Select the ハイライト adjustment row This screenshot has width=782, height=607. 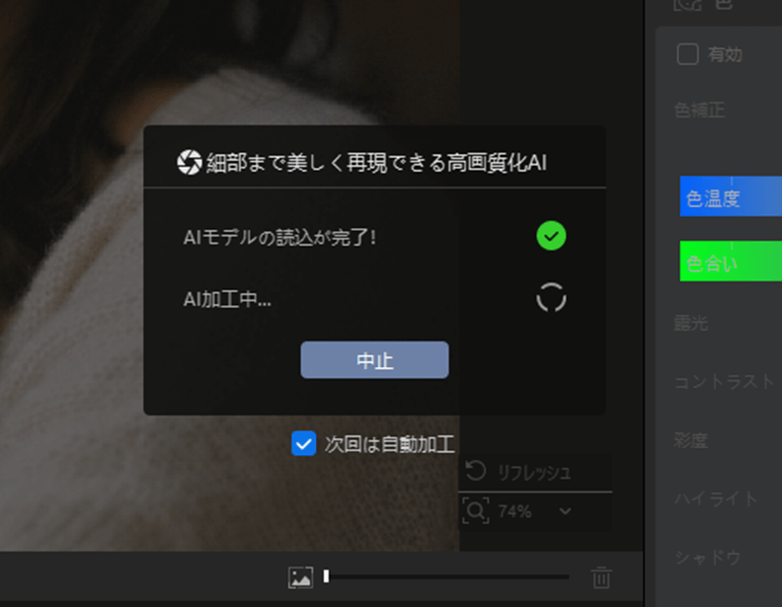click(x=716, y=498)
